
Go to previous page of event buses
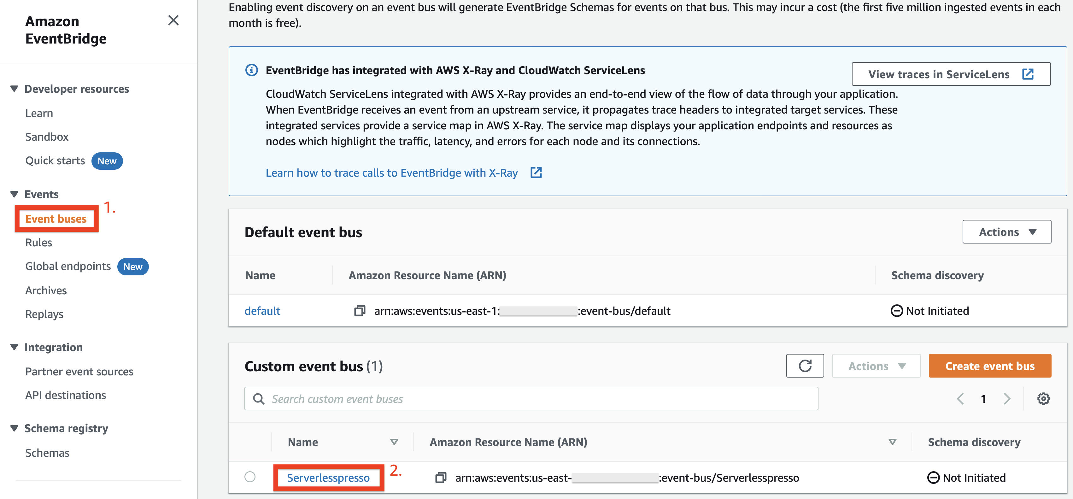pyautogui.click(x=960, y=399)
